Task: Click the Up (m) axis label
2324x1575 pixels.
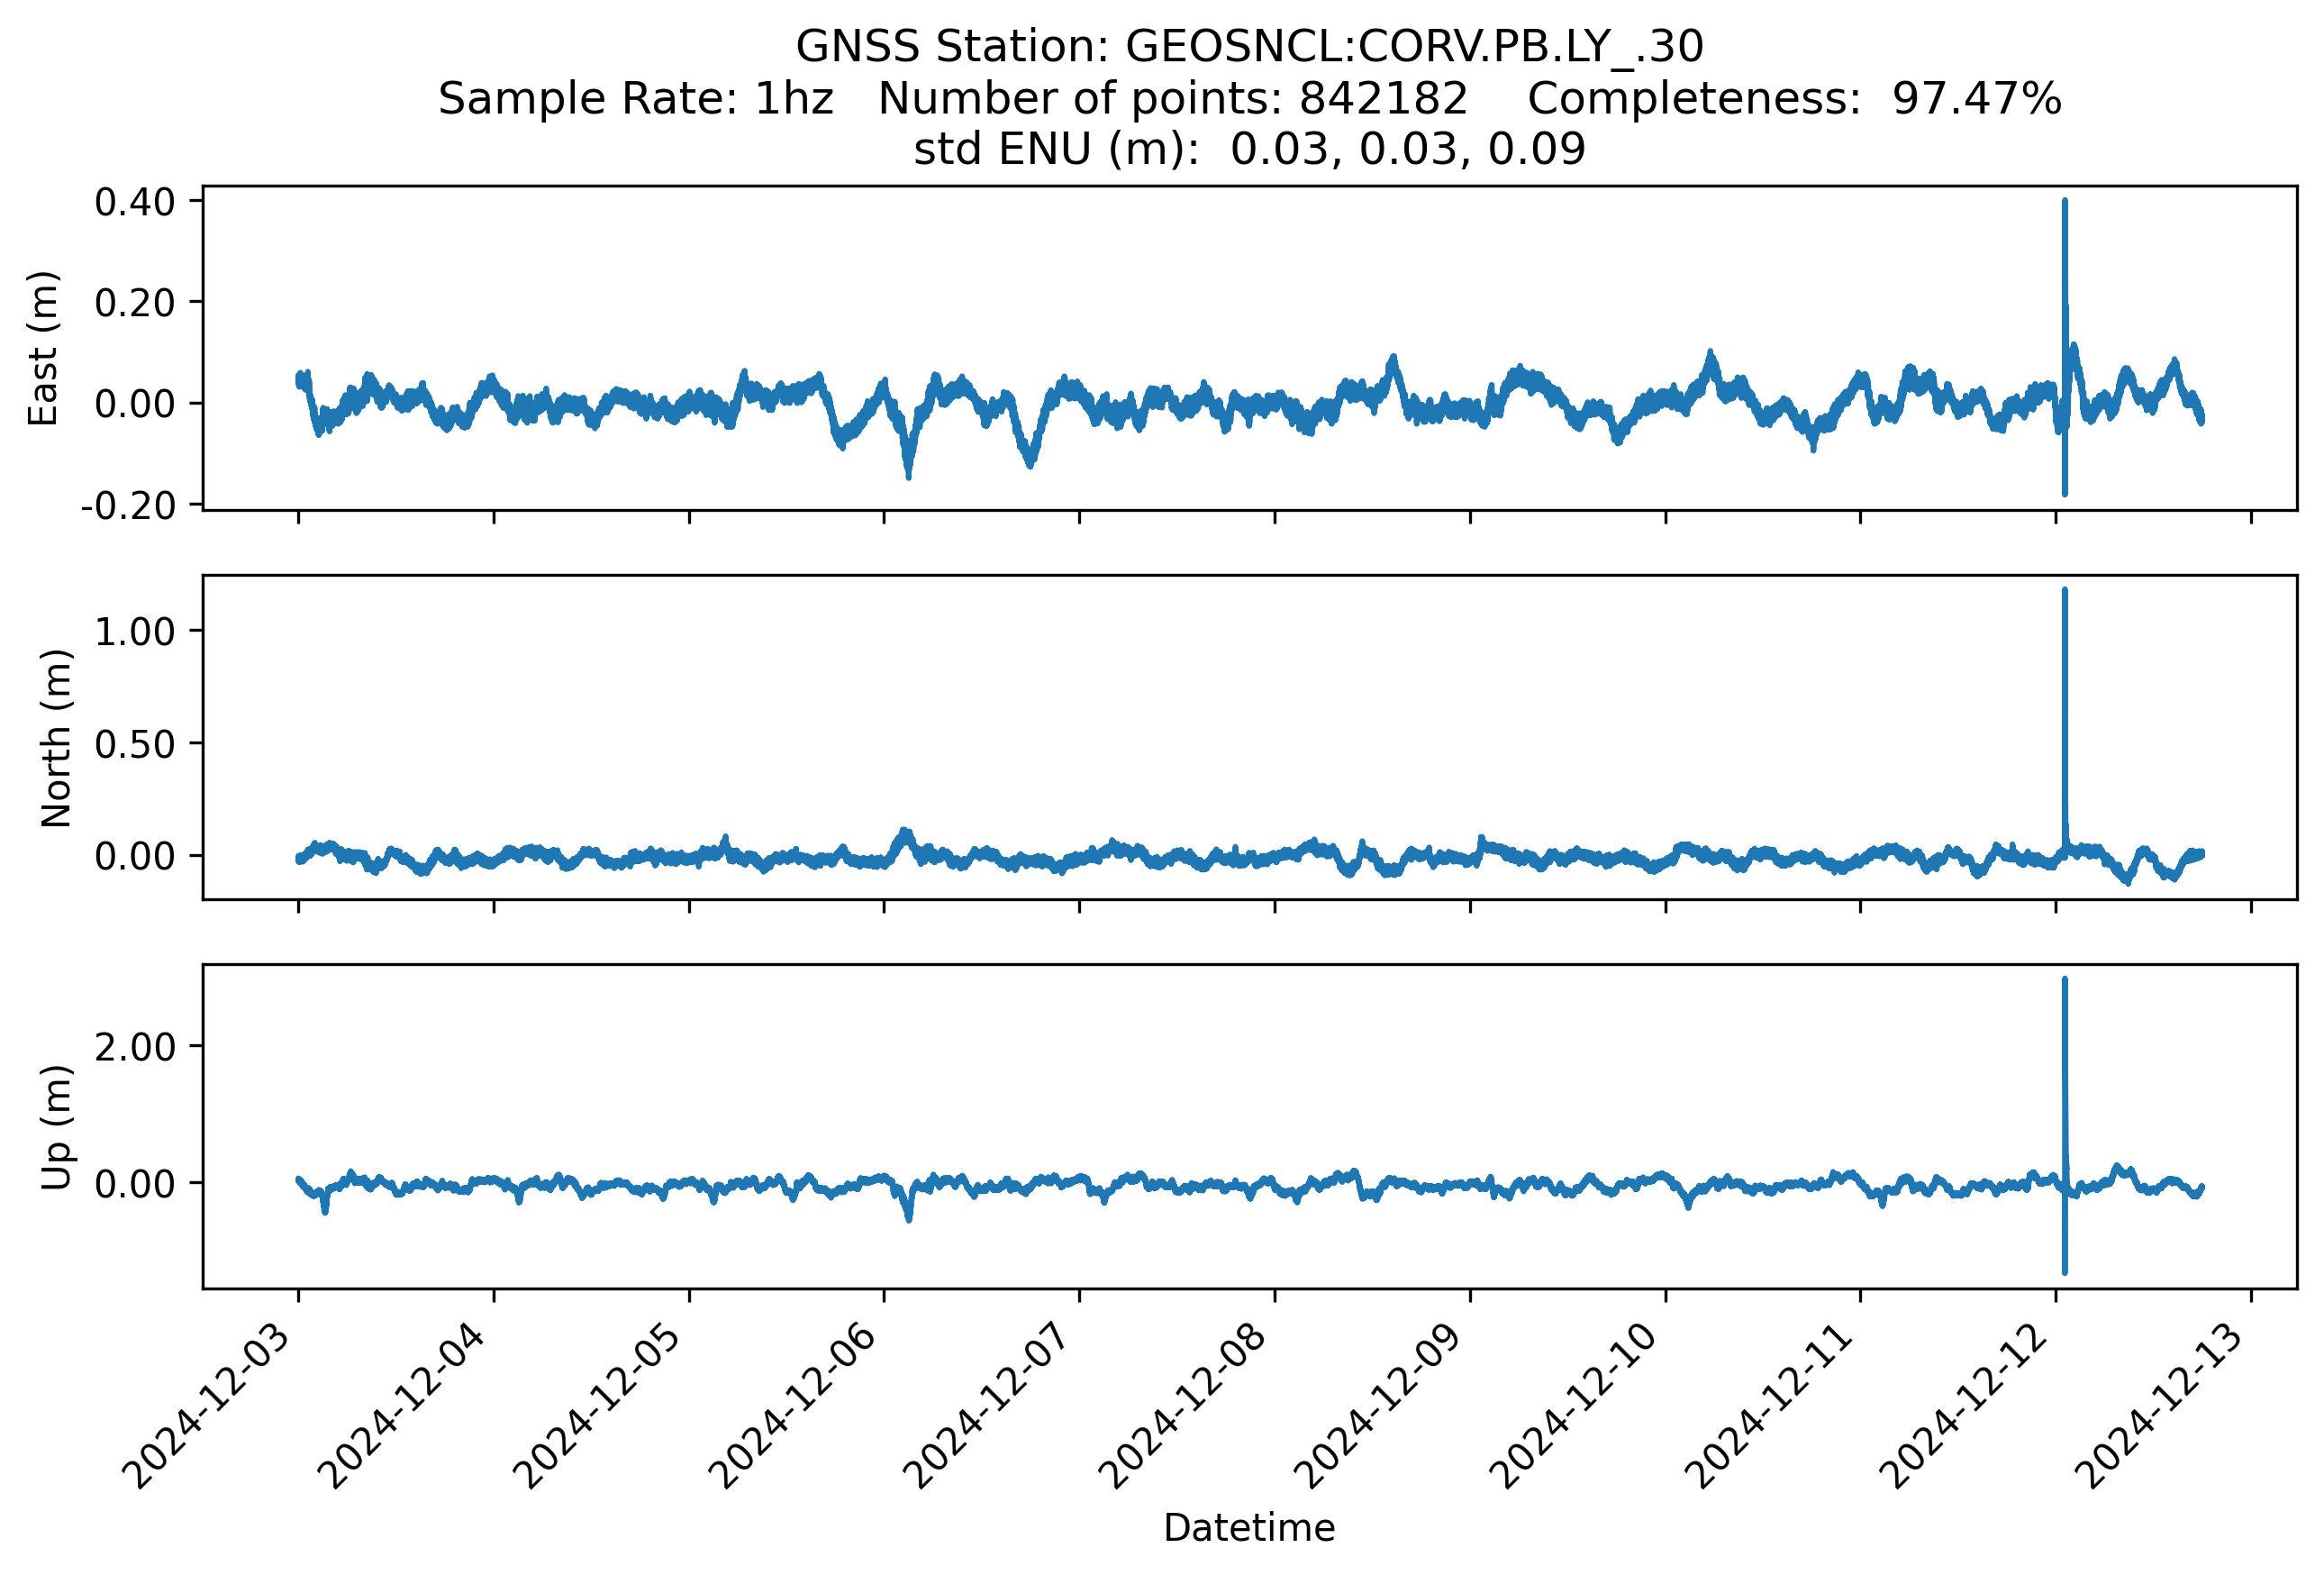Action: [x=56, y=1127]
